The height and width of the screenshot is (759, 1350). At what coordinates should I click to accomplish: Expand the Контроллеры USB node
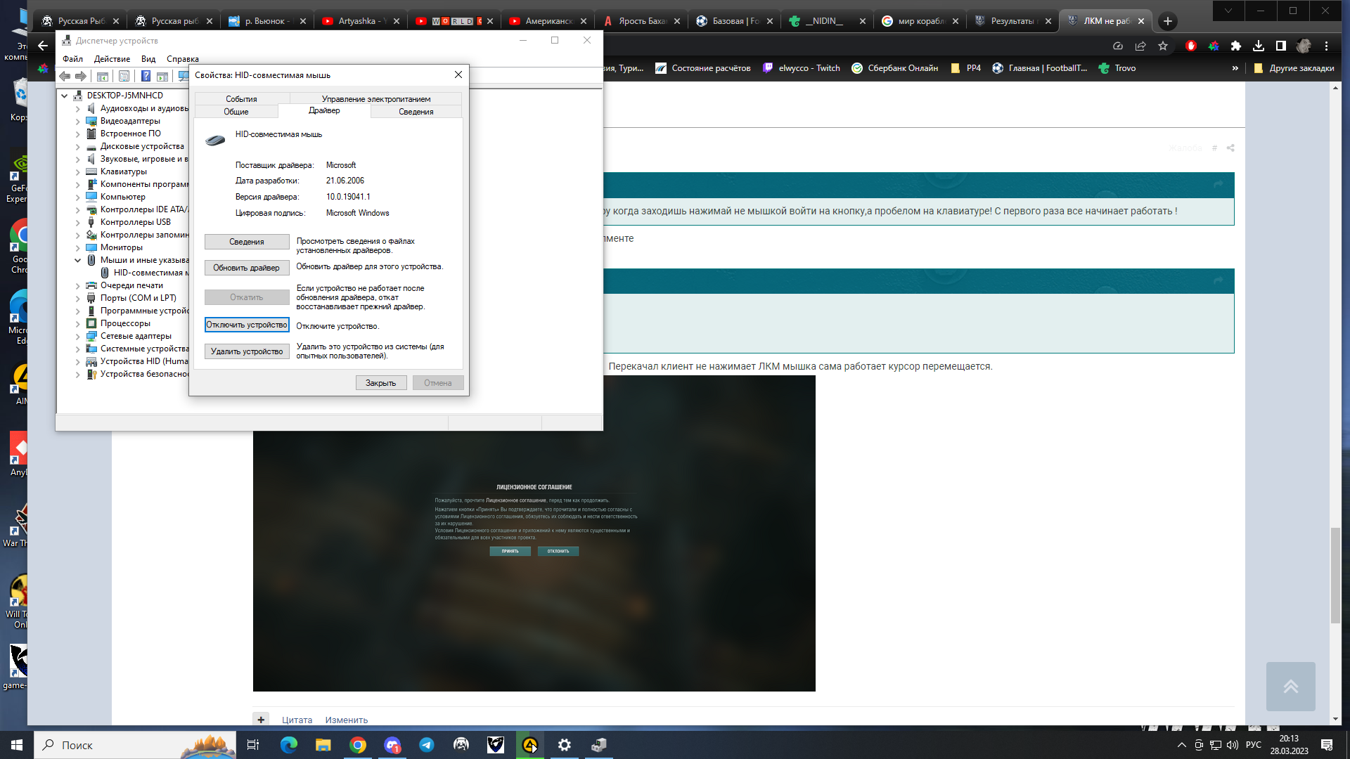coord(78,222)
